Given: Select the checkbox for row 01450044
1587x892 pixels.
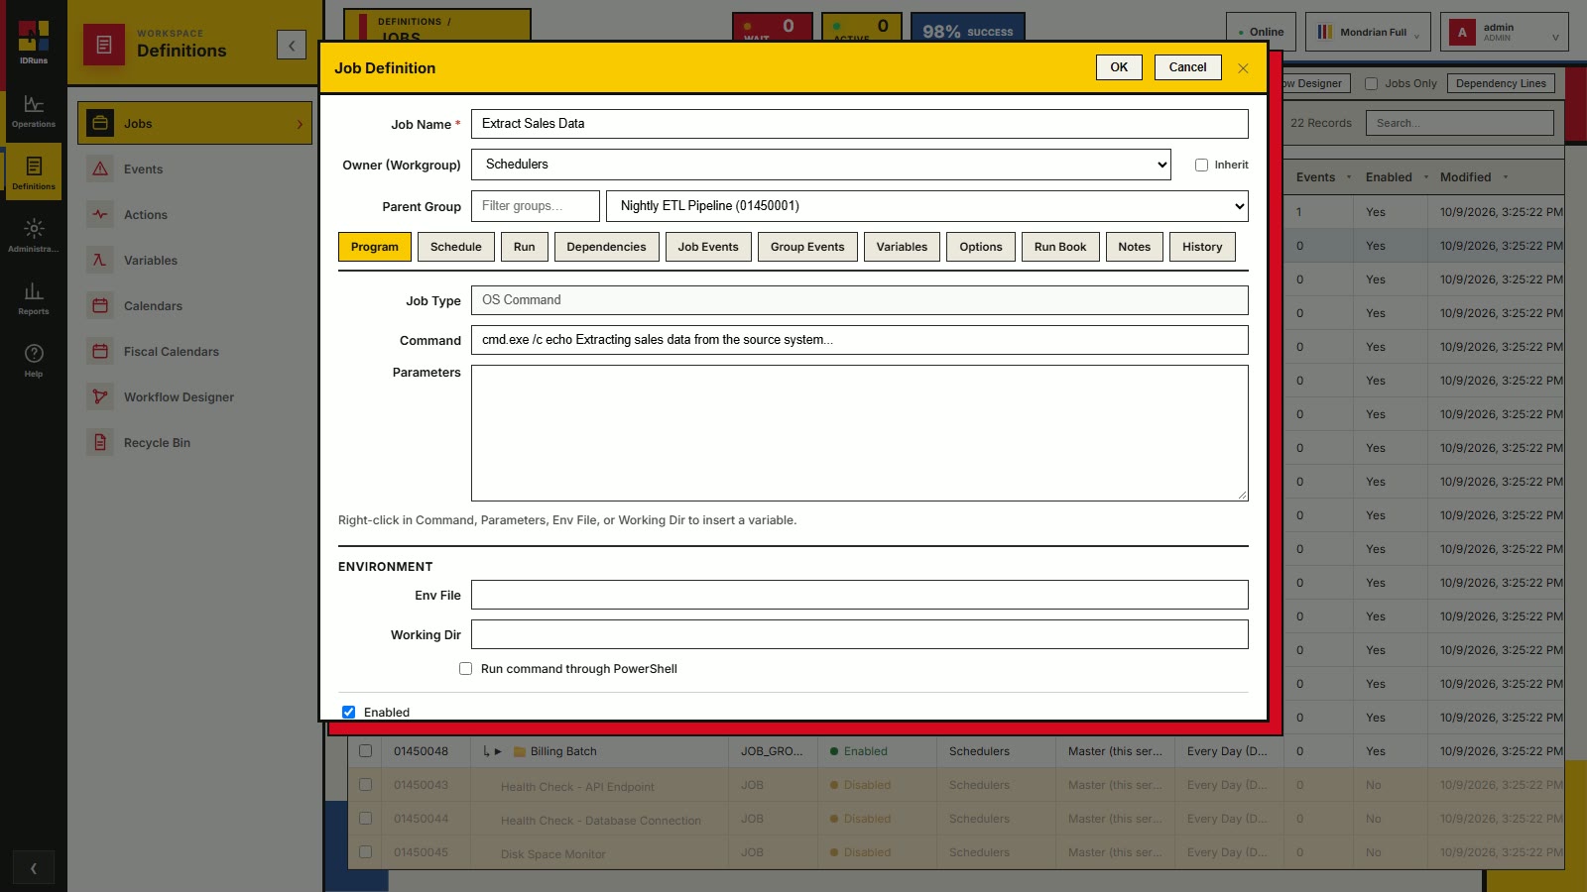Looking at the screenshot, I should 365,819.
